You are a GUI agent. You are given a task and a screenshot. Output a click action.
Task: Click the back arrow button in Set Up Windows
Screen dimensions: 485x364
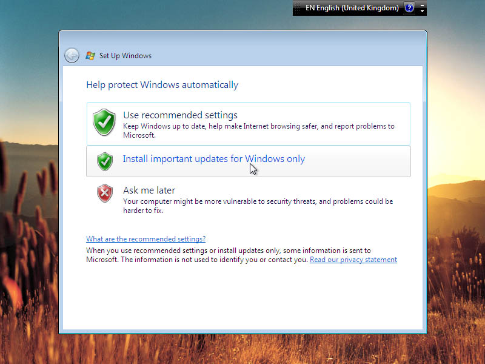click(72, 56)
